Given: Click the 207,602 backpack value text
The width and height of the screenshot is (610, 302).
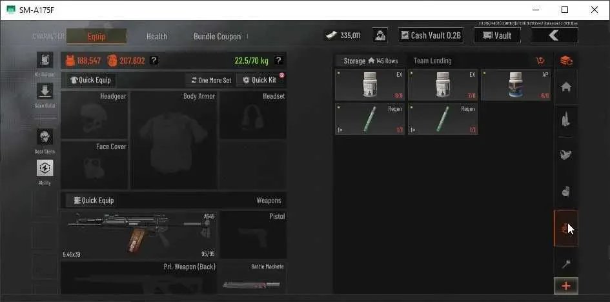Looking at the screenshot, I should (x=132, y=61).
